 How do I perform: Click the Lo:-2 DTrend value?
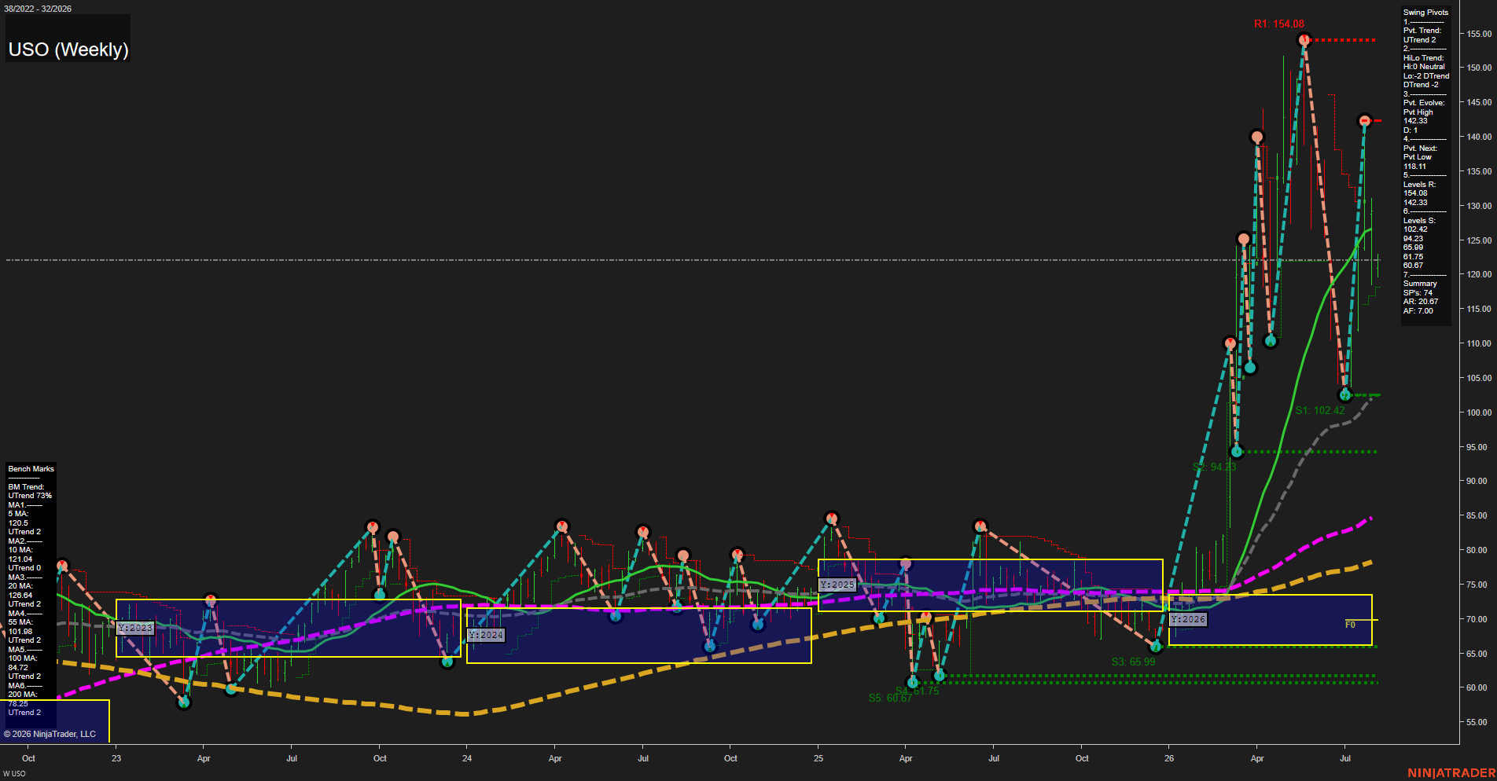[1426, 76]
